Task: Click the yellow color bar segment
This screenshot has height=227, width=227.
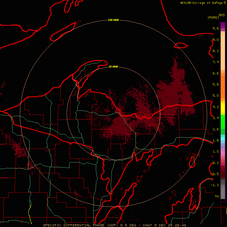Action: click(223, 108)
